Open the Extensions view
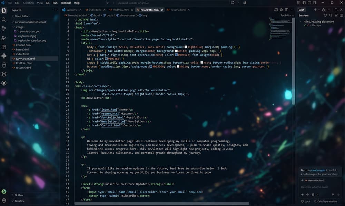The width and height of the screenshot is (345, 206). [x=4, y=47]
